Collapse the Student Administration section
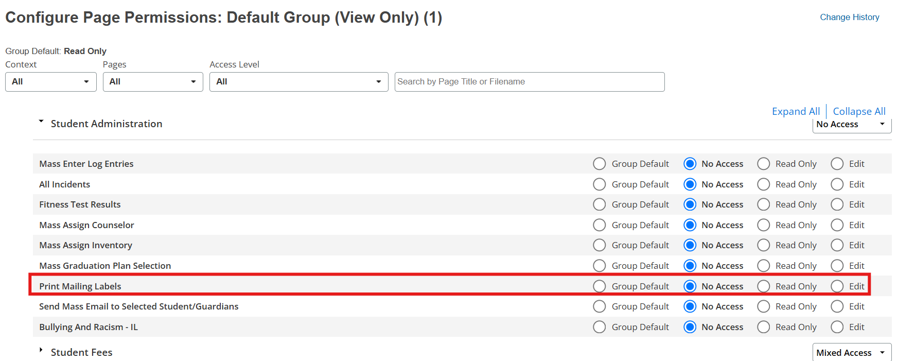The width and height of the screenshot is (897, 361). [x=41, y=122]
